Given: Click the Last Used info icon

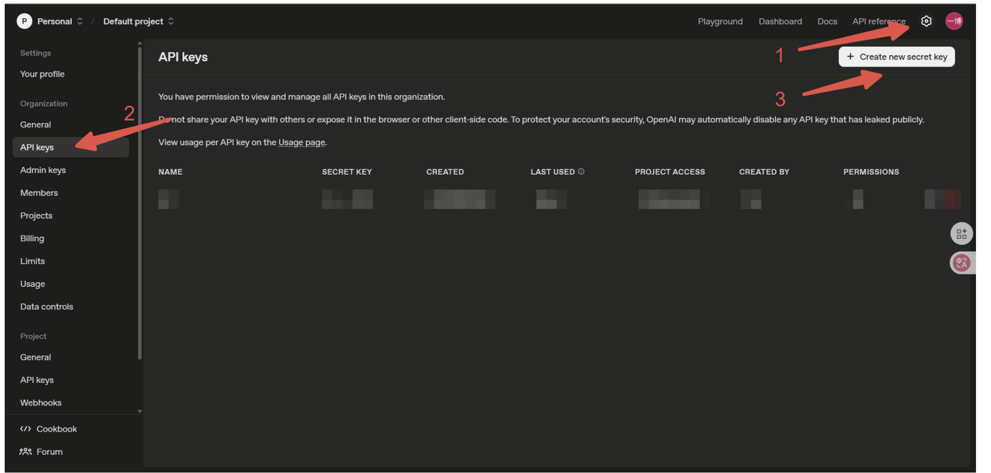Looking at the screenshot, I should coord(581,172).
